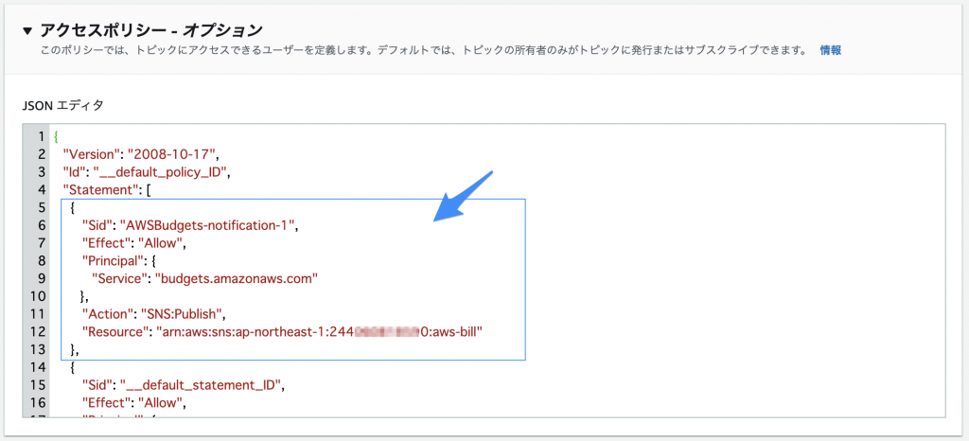Click the アクセスポリシー - オプション heading text

click(151, 30)
